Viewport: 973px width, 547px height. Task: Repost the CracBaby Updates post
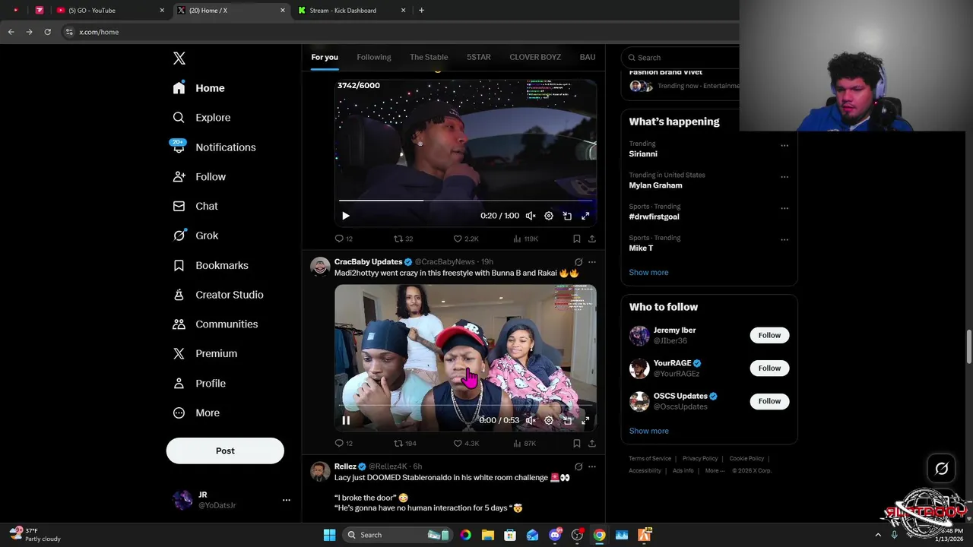click(x=398, y=443)
